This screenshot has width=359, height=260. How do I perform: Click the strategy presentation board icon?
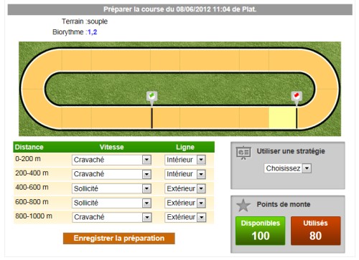coord(243,153)
